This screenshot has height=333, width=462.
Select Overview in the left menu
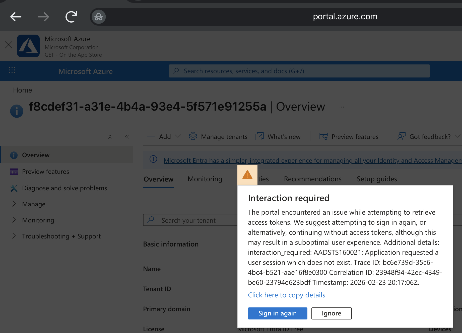(67, 155)
